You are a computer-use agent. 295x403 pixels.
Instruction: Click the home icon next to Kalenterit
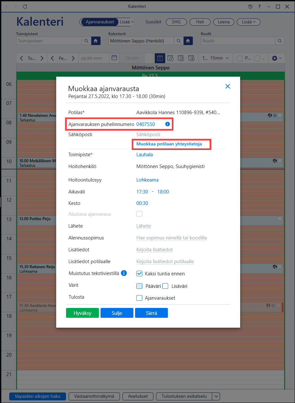tap(188, 41)
